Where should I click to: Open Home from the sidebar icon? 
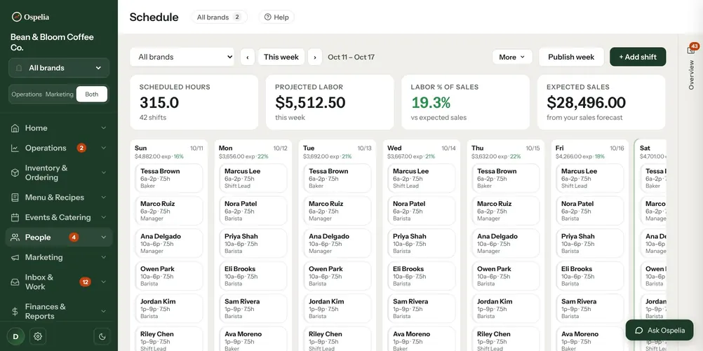pos(15,128)
